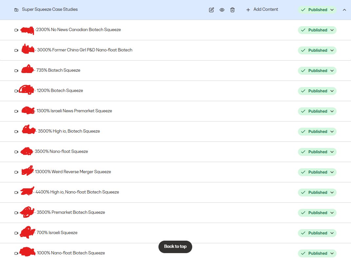Click the Back to top button
The image size is (351, 258).
[175, 247]
